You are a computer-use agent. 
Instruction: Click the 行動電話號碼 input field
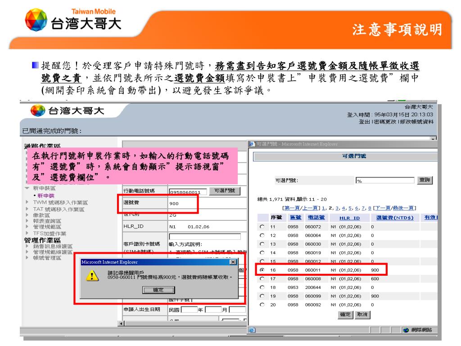pyautogui.click(x=188, y=191)
